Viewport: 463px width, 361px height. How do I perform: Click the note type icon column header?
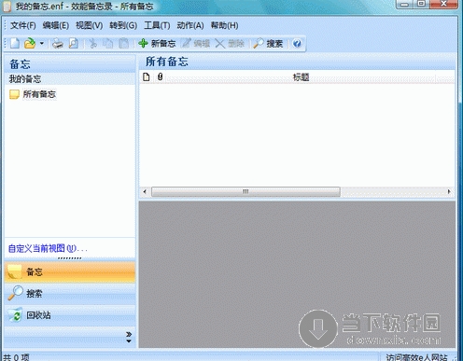tap(147, 76)
